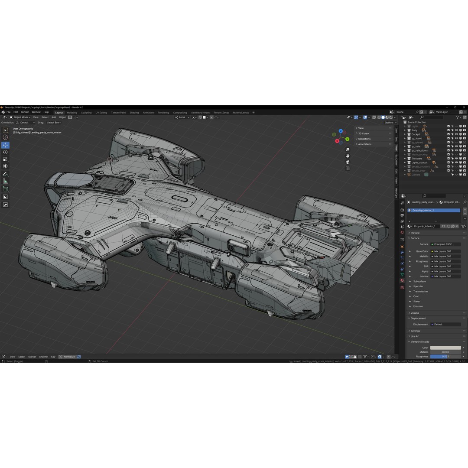
Task: Open the Texture properties checker tab
Action: tap(402, 287)
